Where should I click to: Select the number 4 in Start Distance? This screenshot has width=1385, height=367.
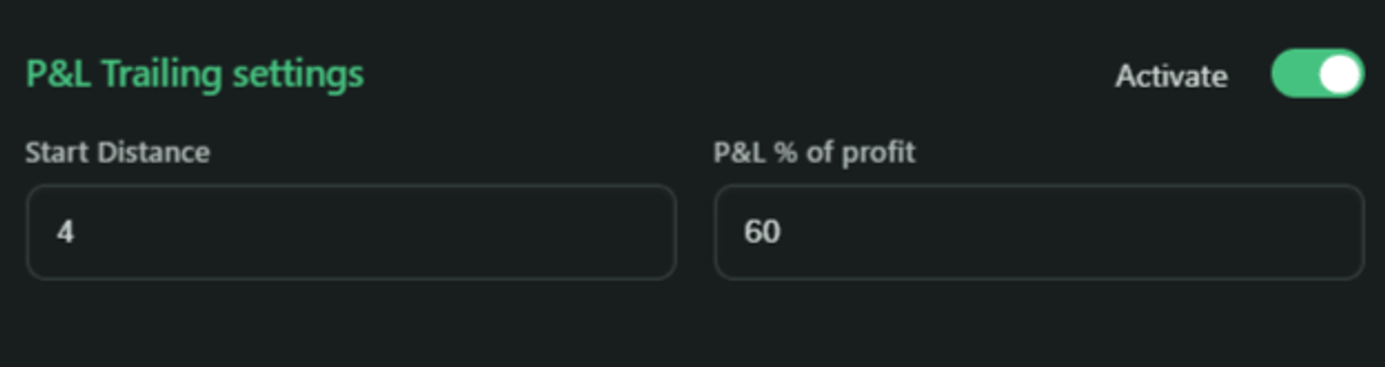coord(65,232)
